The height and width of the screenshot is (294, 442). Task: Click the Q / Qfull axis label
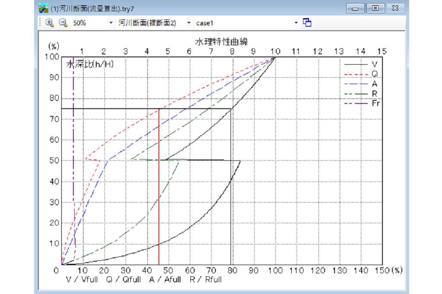(123, 280)
